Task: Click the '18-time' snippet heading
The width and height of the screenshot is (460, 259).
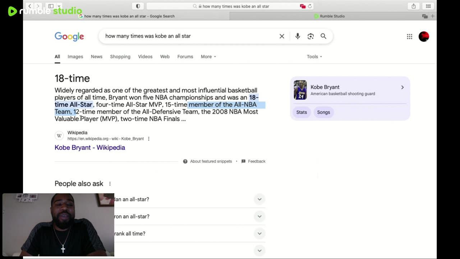Action: click(72, 78)
